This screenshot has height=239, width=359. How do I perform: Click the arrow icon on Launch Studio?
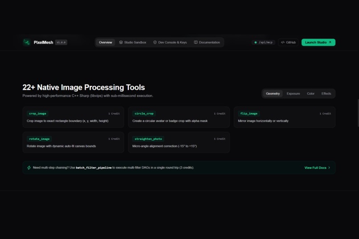[330, 42]
